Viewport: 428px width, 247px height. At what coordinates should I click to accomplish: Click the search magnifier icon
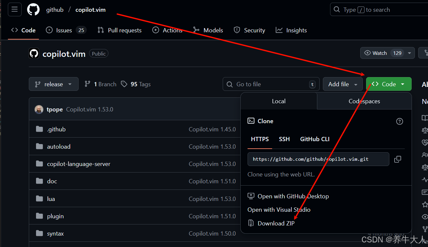tap(337, 9)
